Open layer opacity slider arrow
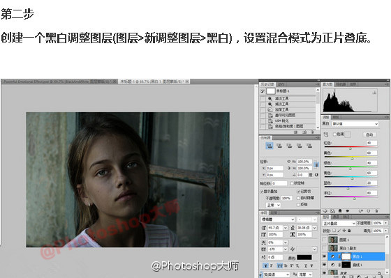Image resolution: width=391 pixels, height=278 pixels. (385, 223)
